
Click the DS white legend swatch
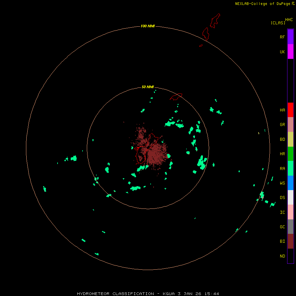pos(290,197)
